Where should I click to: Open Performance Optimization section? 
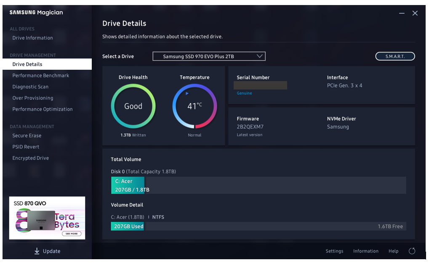(43, 109)
